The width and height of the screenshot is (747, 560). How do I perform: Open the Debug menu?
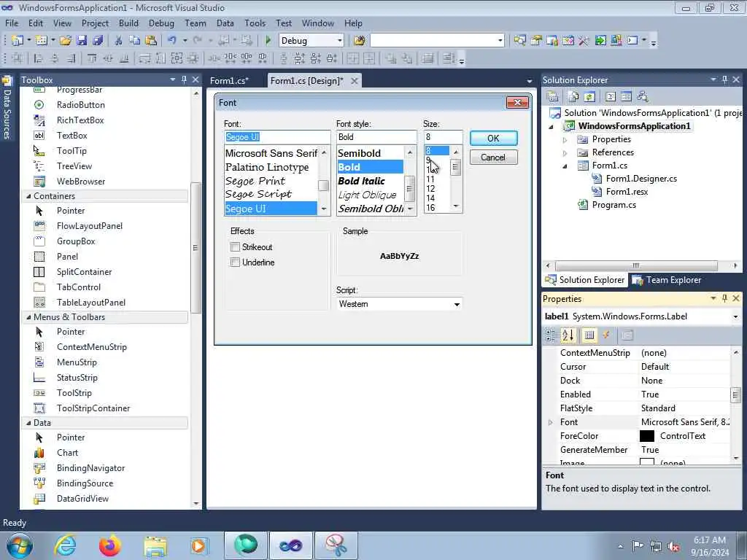(161, 23)
